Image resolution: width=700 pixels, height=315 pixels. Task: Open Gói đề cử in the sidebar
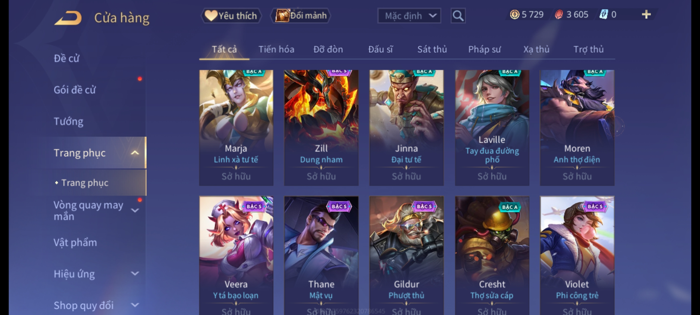[75, 90]
